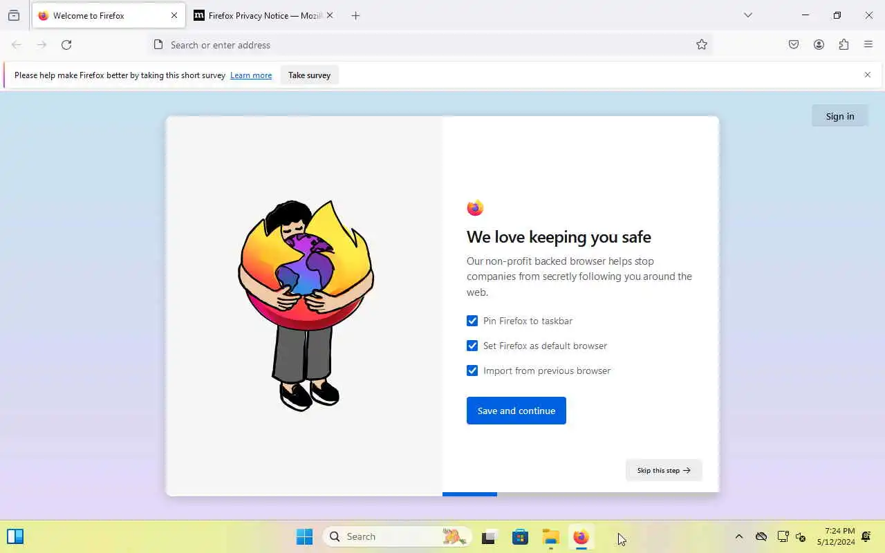Viewport: 885px width, 553px height.
Task: Open the Extensions puzzle-piece icon
Action: pyautogui.click(x=844, y=45)
